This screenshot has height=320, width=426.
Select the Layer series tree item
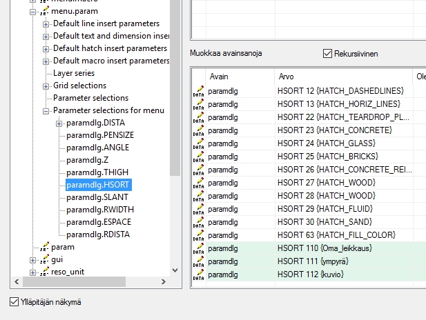point(74,73)
